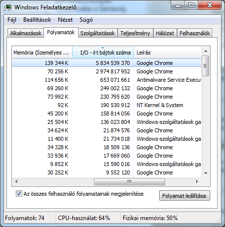Toggle Az összes felhasználó folyamatainak megjelenítése checkbox
This screenshot has width=225, height=227.
pyautogui.click(x=19, y=194)
